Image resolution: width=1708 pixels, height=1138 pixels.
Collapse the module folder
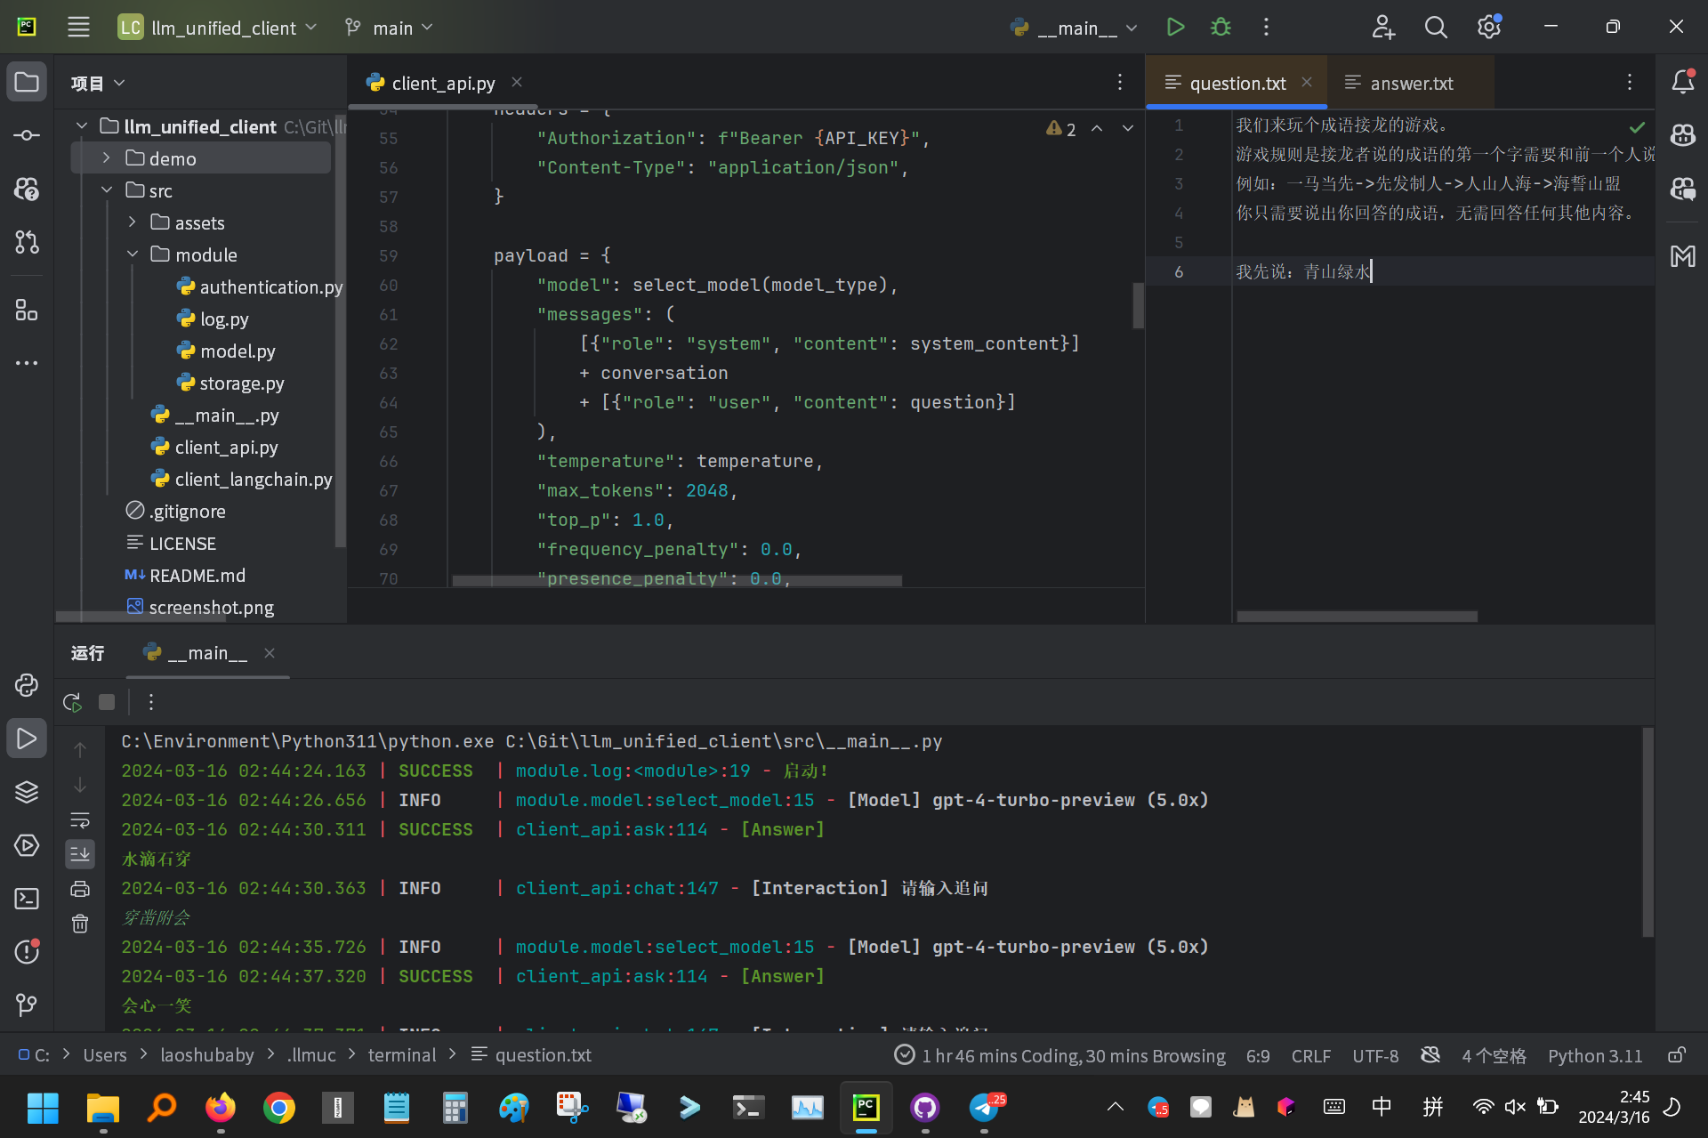coord(133,254)
